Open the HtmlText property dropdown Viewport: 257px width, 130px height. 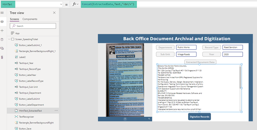[61, 4]
